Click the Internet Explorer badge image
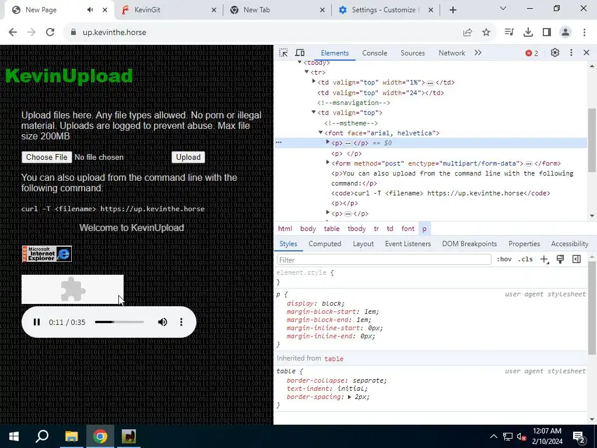597x448 pixels. 47,254
